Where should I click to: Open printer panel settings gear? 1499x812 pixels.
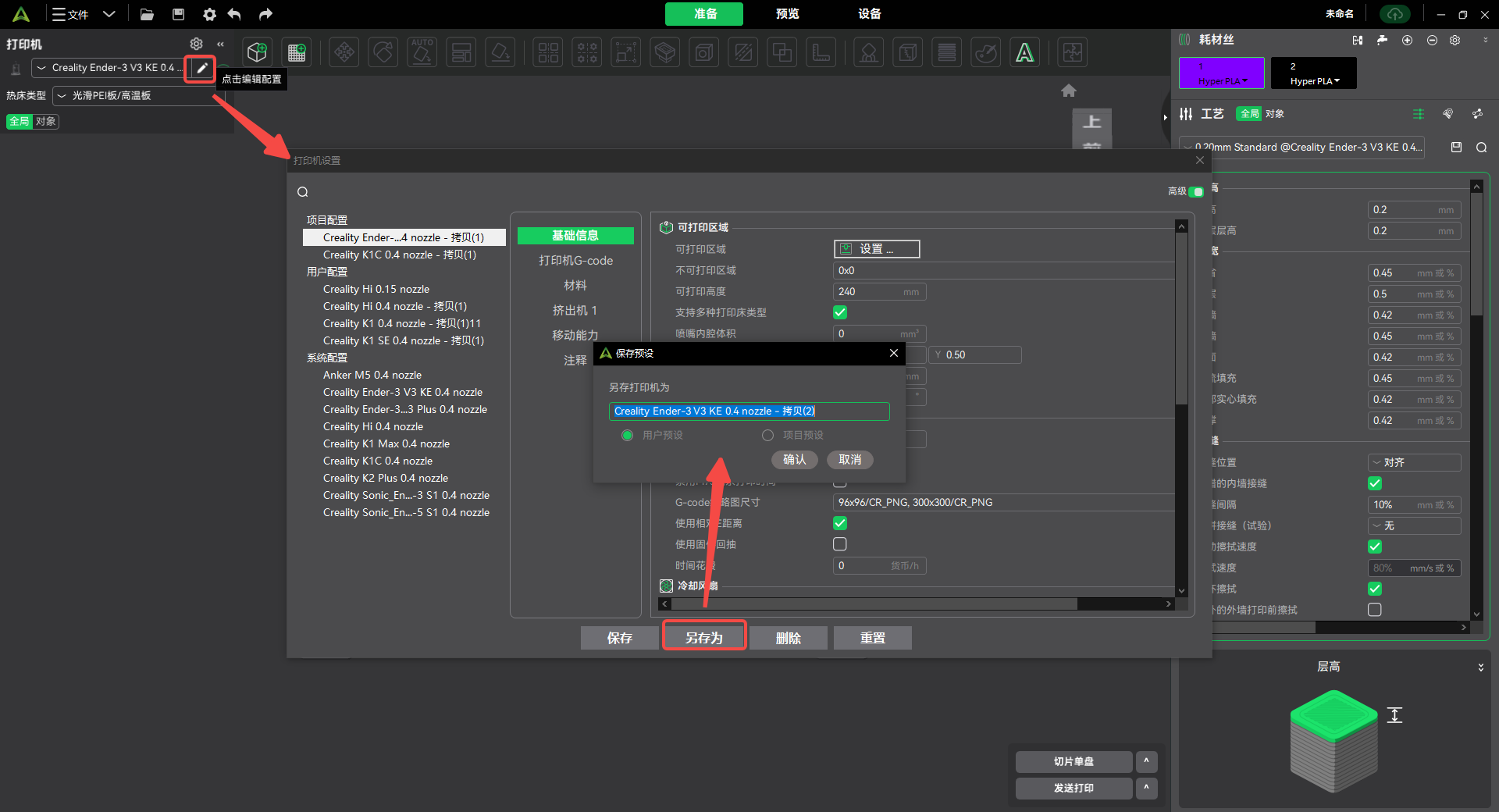tap(197, 44)
